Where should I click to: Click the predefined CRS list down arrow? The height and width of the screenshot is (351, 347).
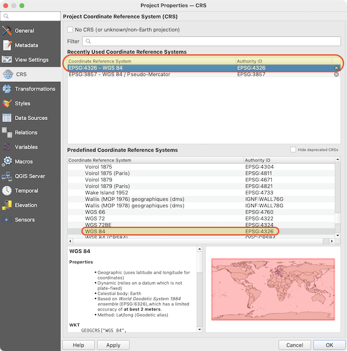[338, 236]
